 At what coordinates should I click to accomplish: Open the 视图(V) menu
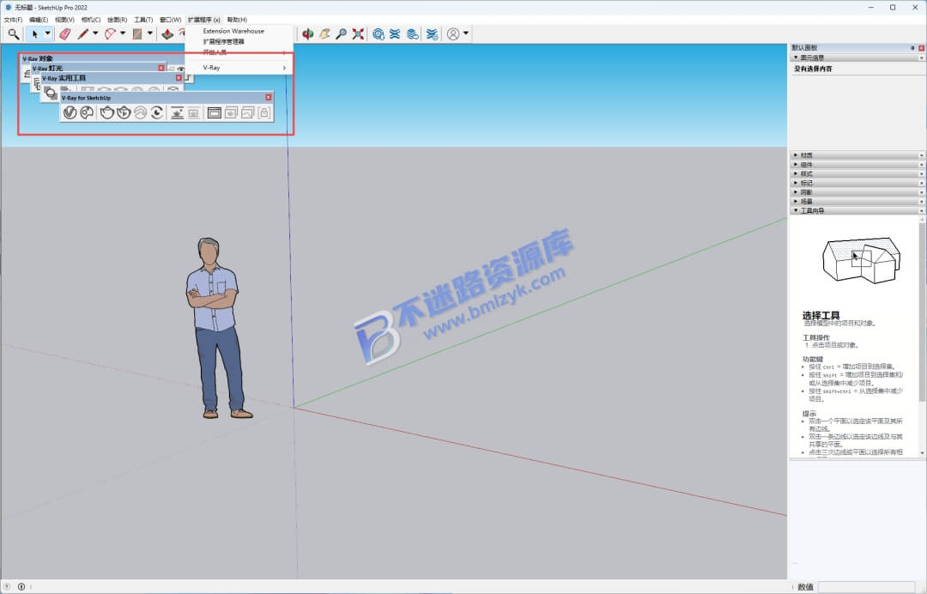64,20
